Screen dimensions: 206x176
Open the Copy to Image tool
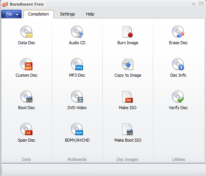pos(128,68)
